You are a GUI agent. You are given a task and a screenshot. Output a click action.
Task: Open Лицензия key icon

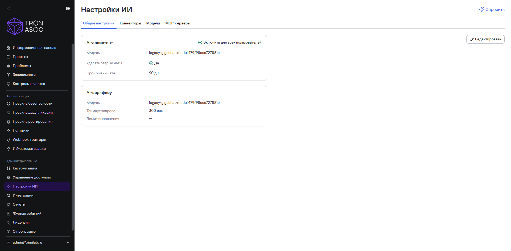coord(9,223)
